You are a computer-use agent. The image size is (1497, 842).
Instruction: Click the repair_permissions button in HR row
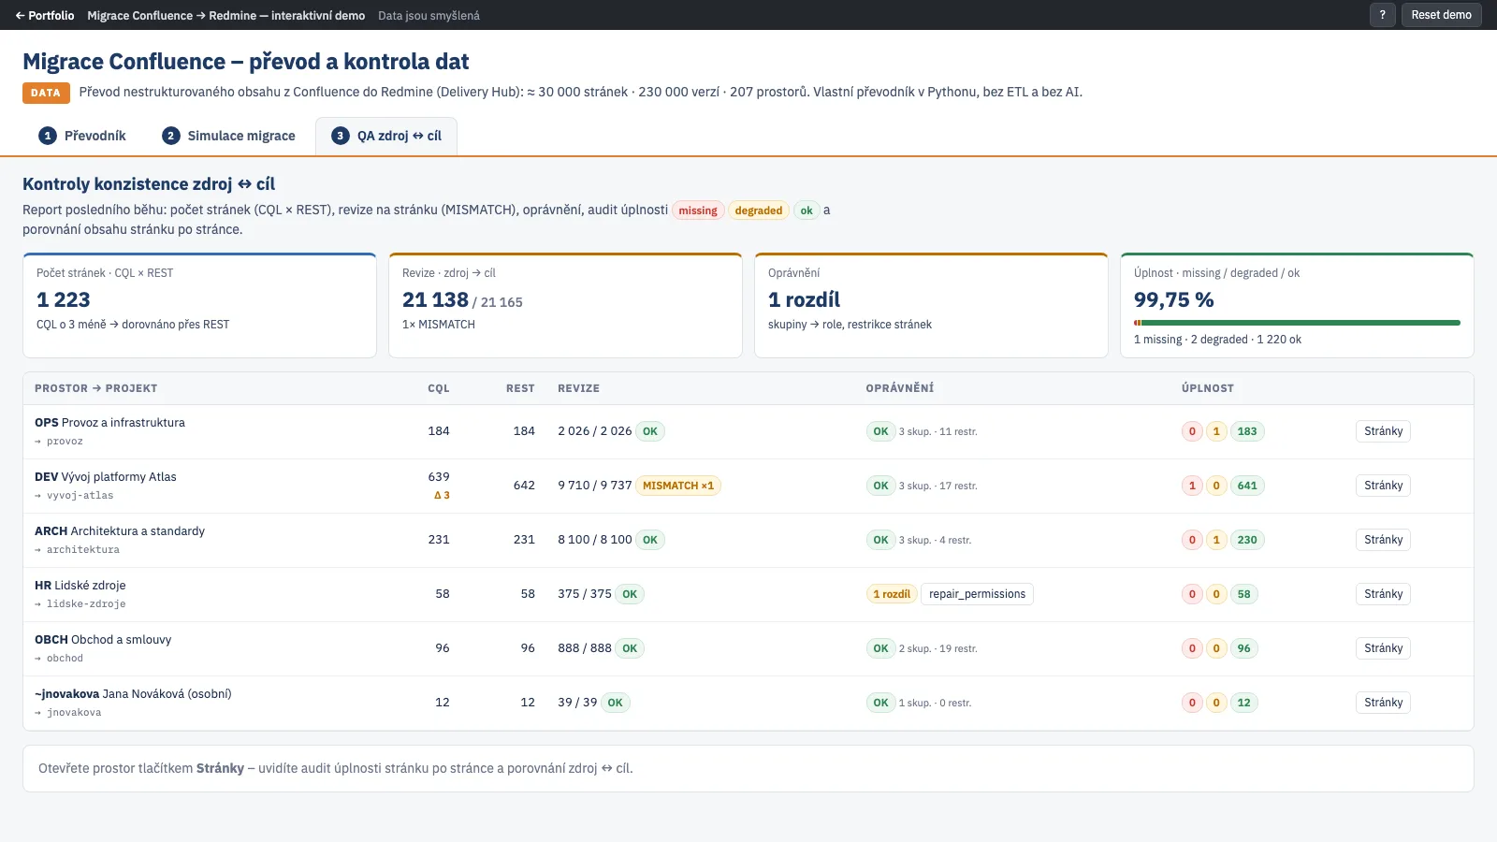(977, 594)
